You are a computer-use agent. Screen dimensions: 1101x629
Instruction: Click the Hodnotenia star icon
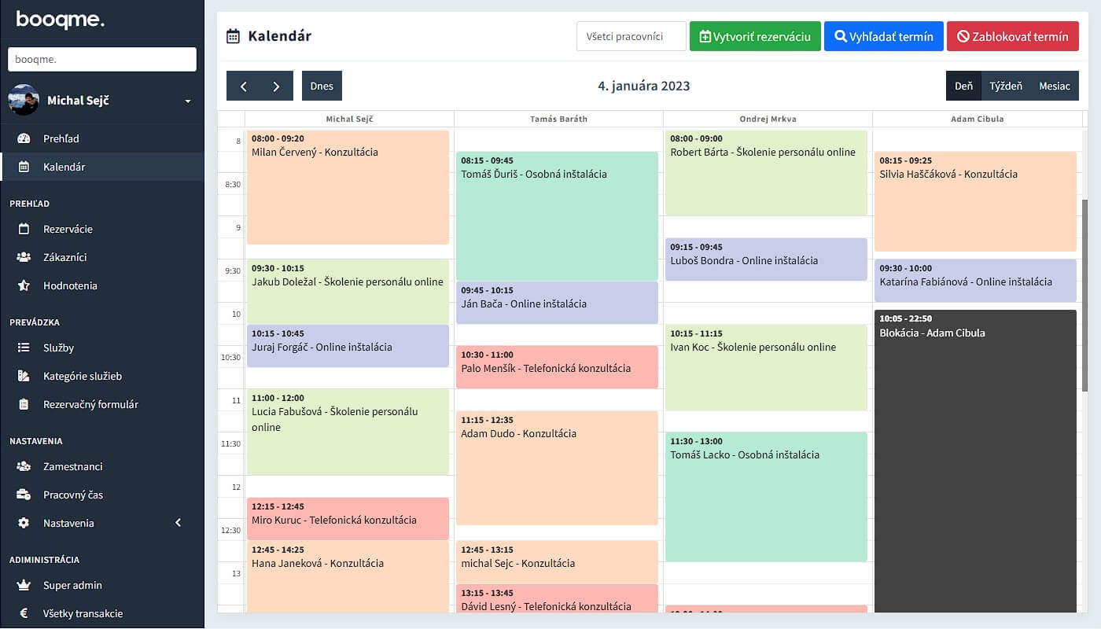tap(24, 285)
